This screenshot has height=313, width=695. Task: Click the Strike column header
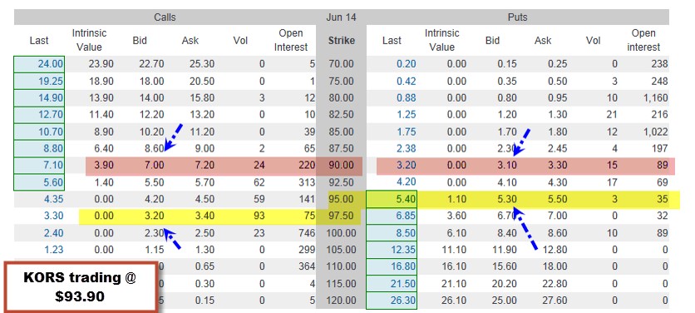342,41
